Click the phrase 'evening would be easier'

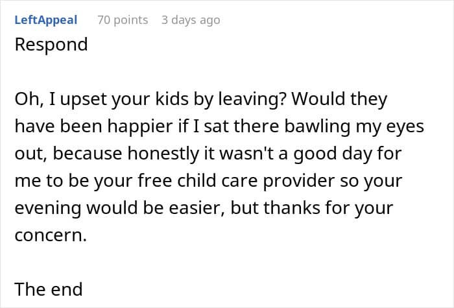[x=119, y=208]
